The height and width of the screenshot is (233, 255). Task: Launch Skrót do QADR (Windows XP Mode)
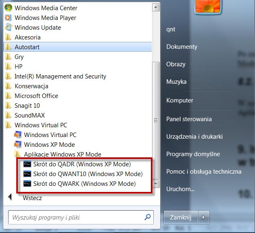click(82, 164)
